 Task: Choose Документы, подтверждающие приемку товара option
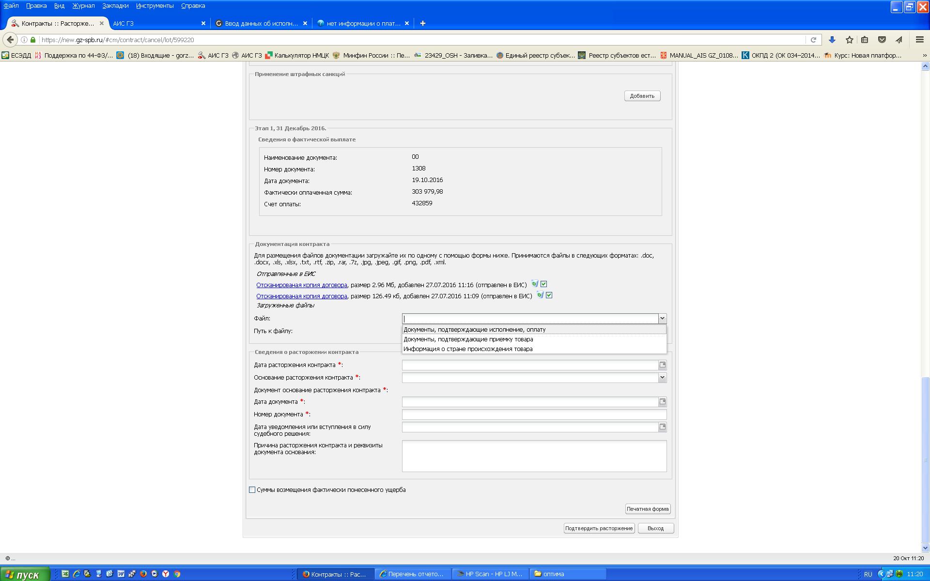coord(468,339)
